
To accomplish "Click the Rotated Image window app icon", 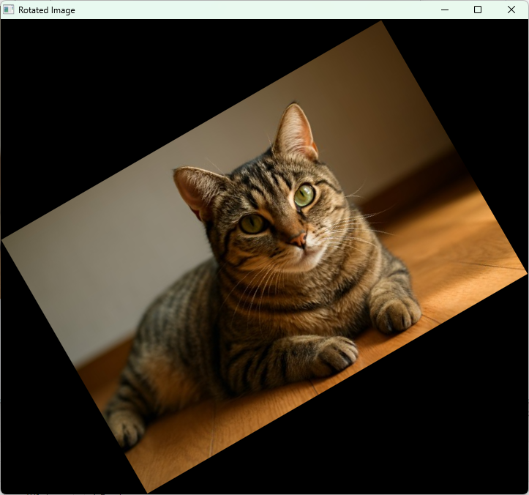I will pos(9,10).
